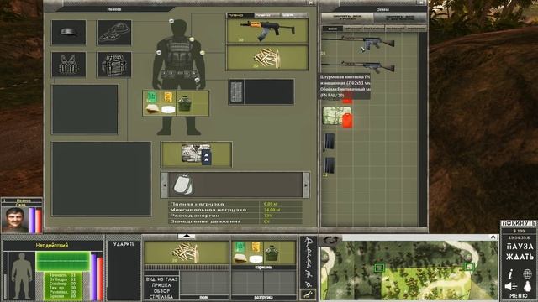Click the разгрузка vest label
Image resolution: width=538 pixels, height=302 pixels.
[263, 298]
